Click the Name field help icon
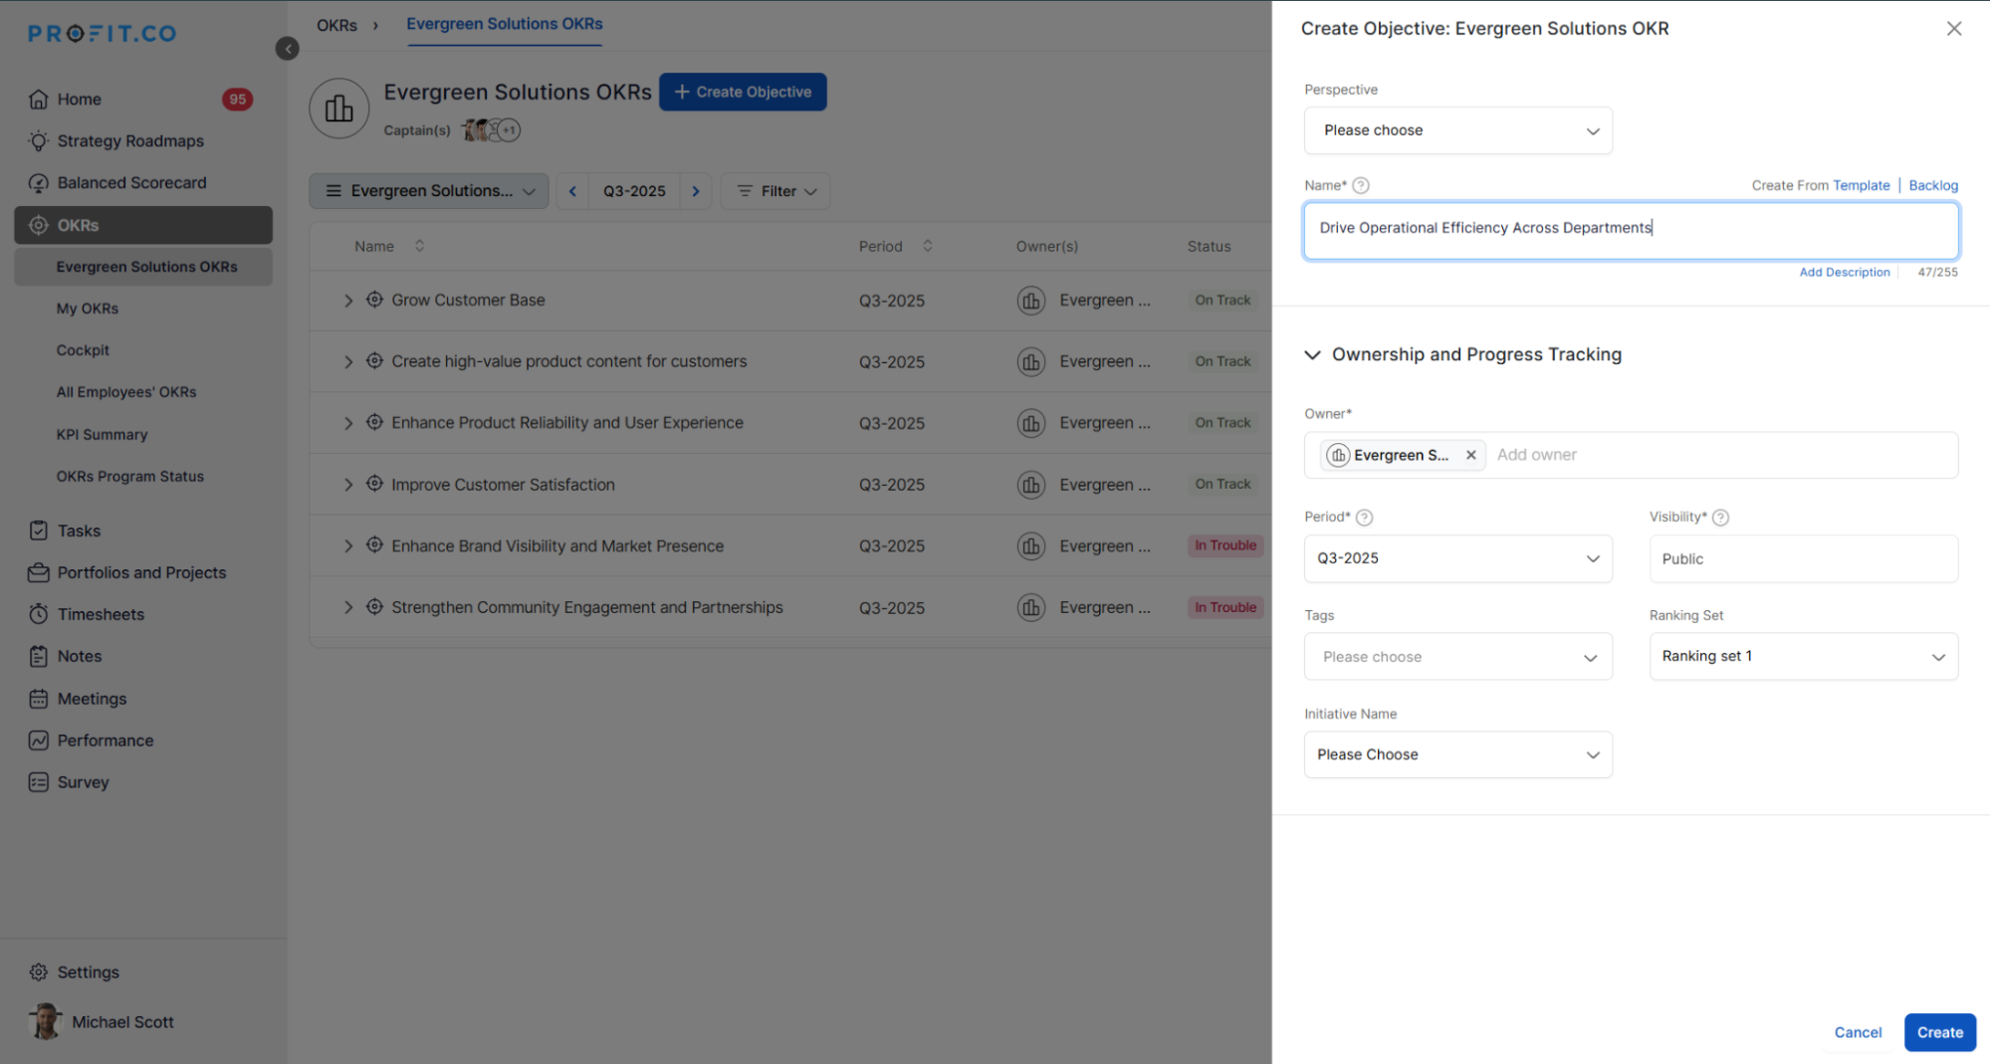The image size is (1990, 1064). pyautogui.click(x=1361, y=185)
